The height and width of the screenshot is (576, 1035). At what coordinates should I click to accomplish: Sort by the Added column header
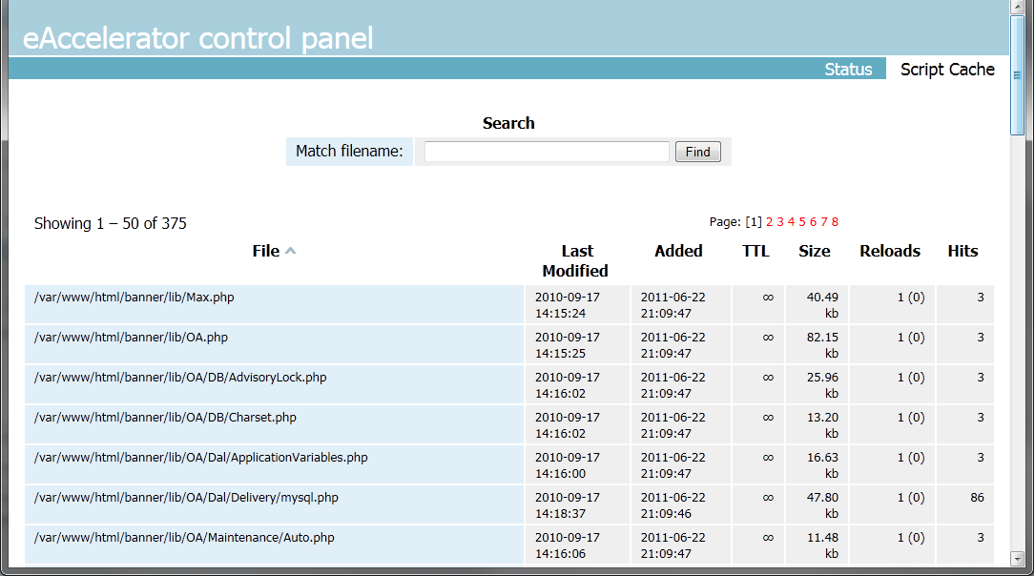coord(678,251)
